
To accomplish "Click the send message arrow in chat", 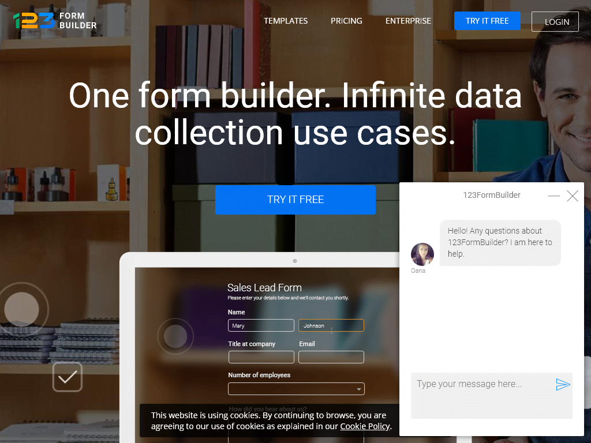I will point(563,384).
